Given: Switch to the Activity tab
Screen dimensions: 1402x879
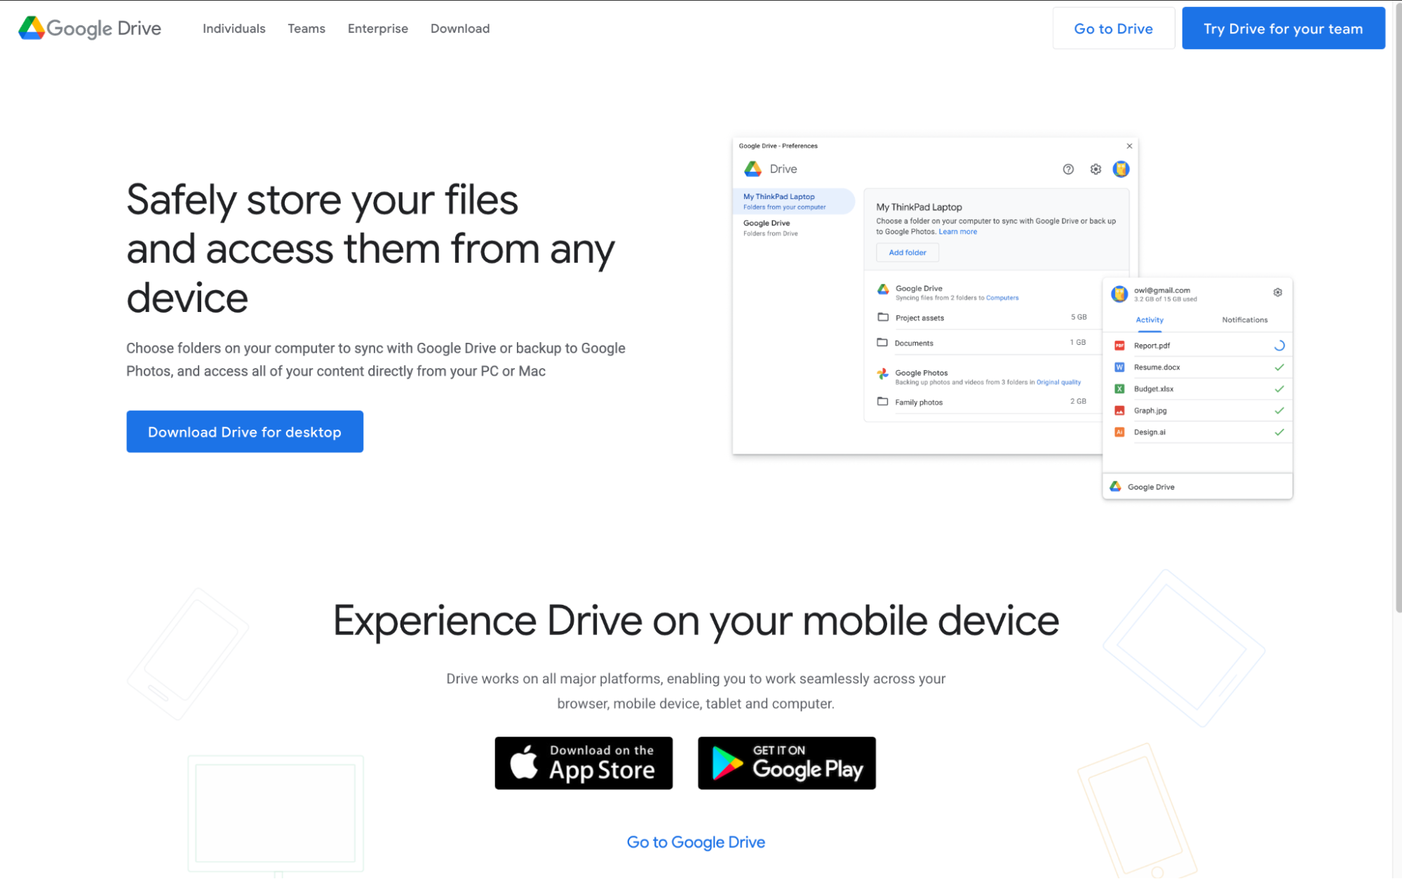Looking at the screenshot, I should (1150, 320).
